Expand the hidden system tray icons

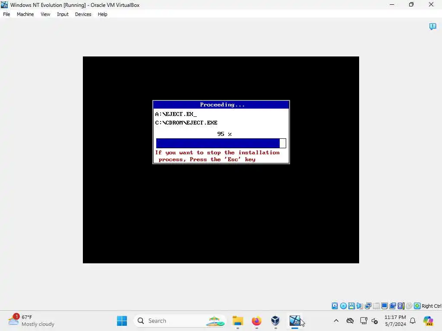(336, 321)
